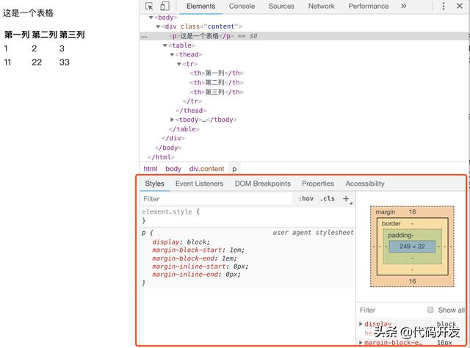The height and width of the screenshot is (348, 470).
Task: Select the th 第一列 node
Action: point(217,73)
